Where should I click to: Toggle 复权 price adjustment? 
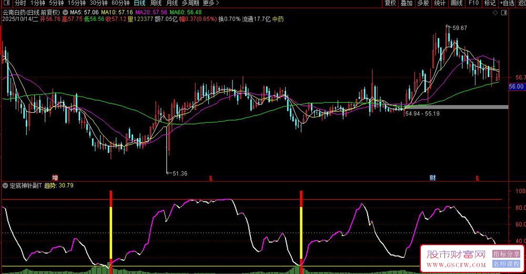pyautogui.click(x=390, y=3)
